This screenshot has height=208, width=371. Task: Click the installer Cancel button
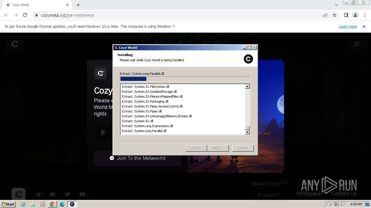point(243,148)
